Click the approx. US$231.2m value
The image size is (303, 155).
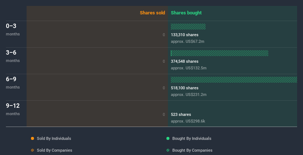(189, 94)
